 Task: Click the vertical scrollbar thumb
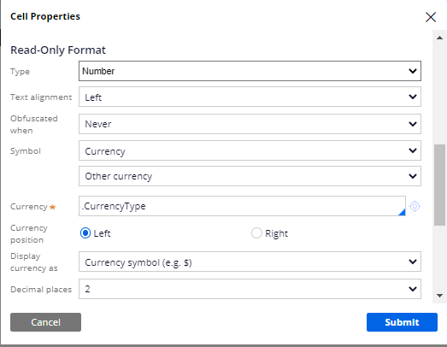[439, 185]
